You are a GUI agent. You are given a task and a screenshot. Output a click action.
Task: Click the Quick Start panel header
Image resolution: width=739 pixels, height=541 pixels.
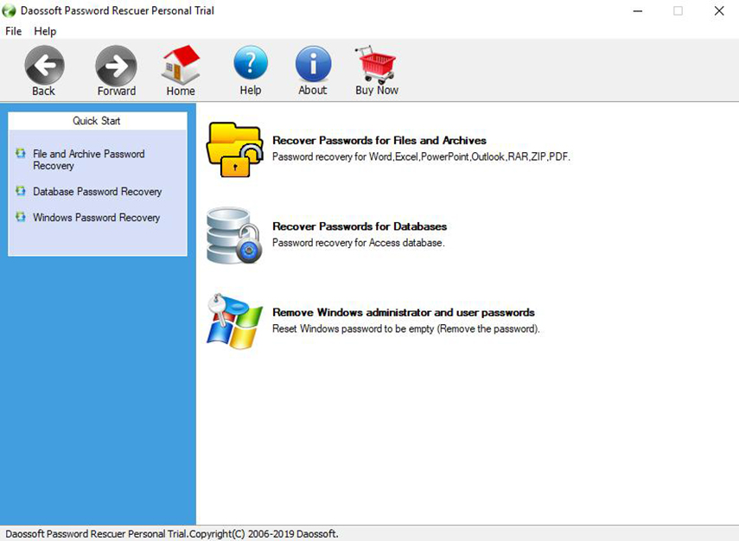coord(96,121)
